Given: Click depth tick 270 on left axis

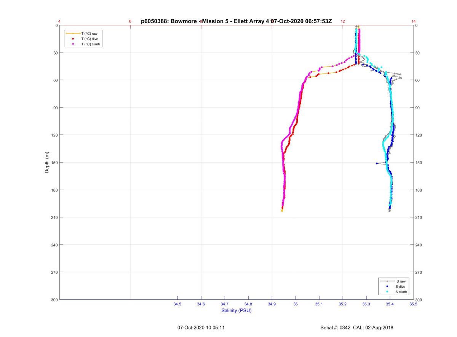Looking at the screenshot, I should tap(54, 272).
